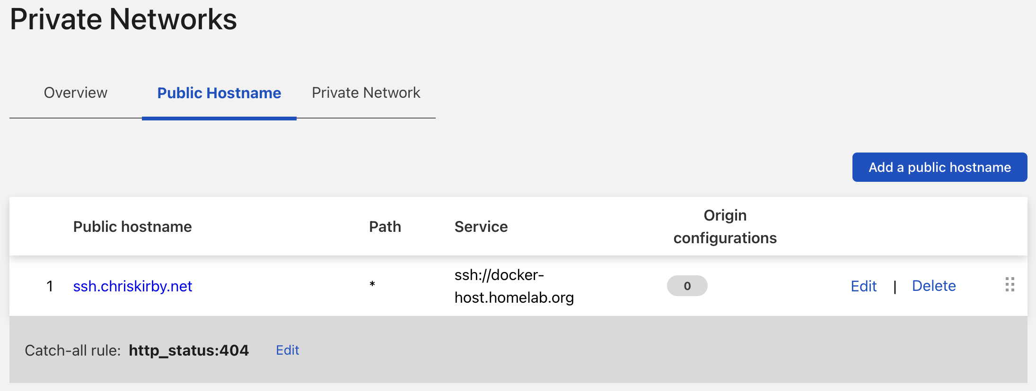The image size is (1036, 391).
Task: Open the ssh.chriskirby.net hostname link
Action: pyautogui.click(x=133, y=286)
